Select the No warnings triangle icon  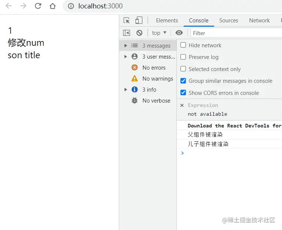[x=135, y=78]
